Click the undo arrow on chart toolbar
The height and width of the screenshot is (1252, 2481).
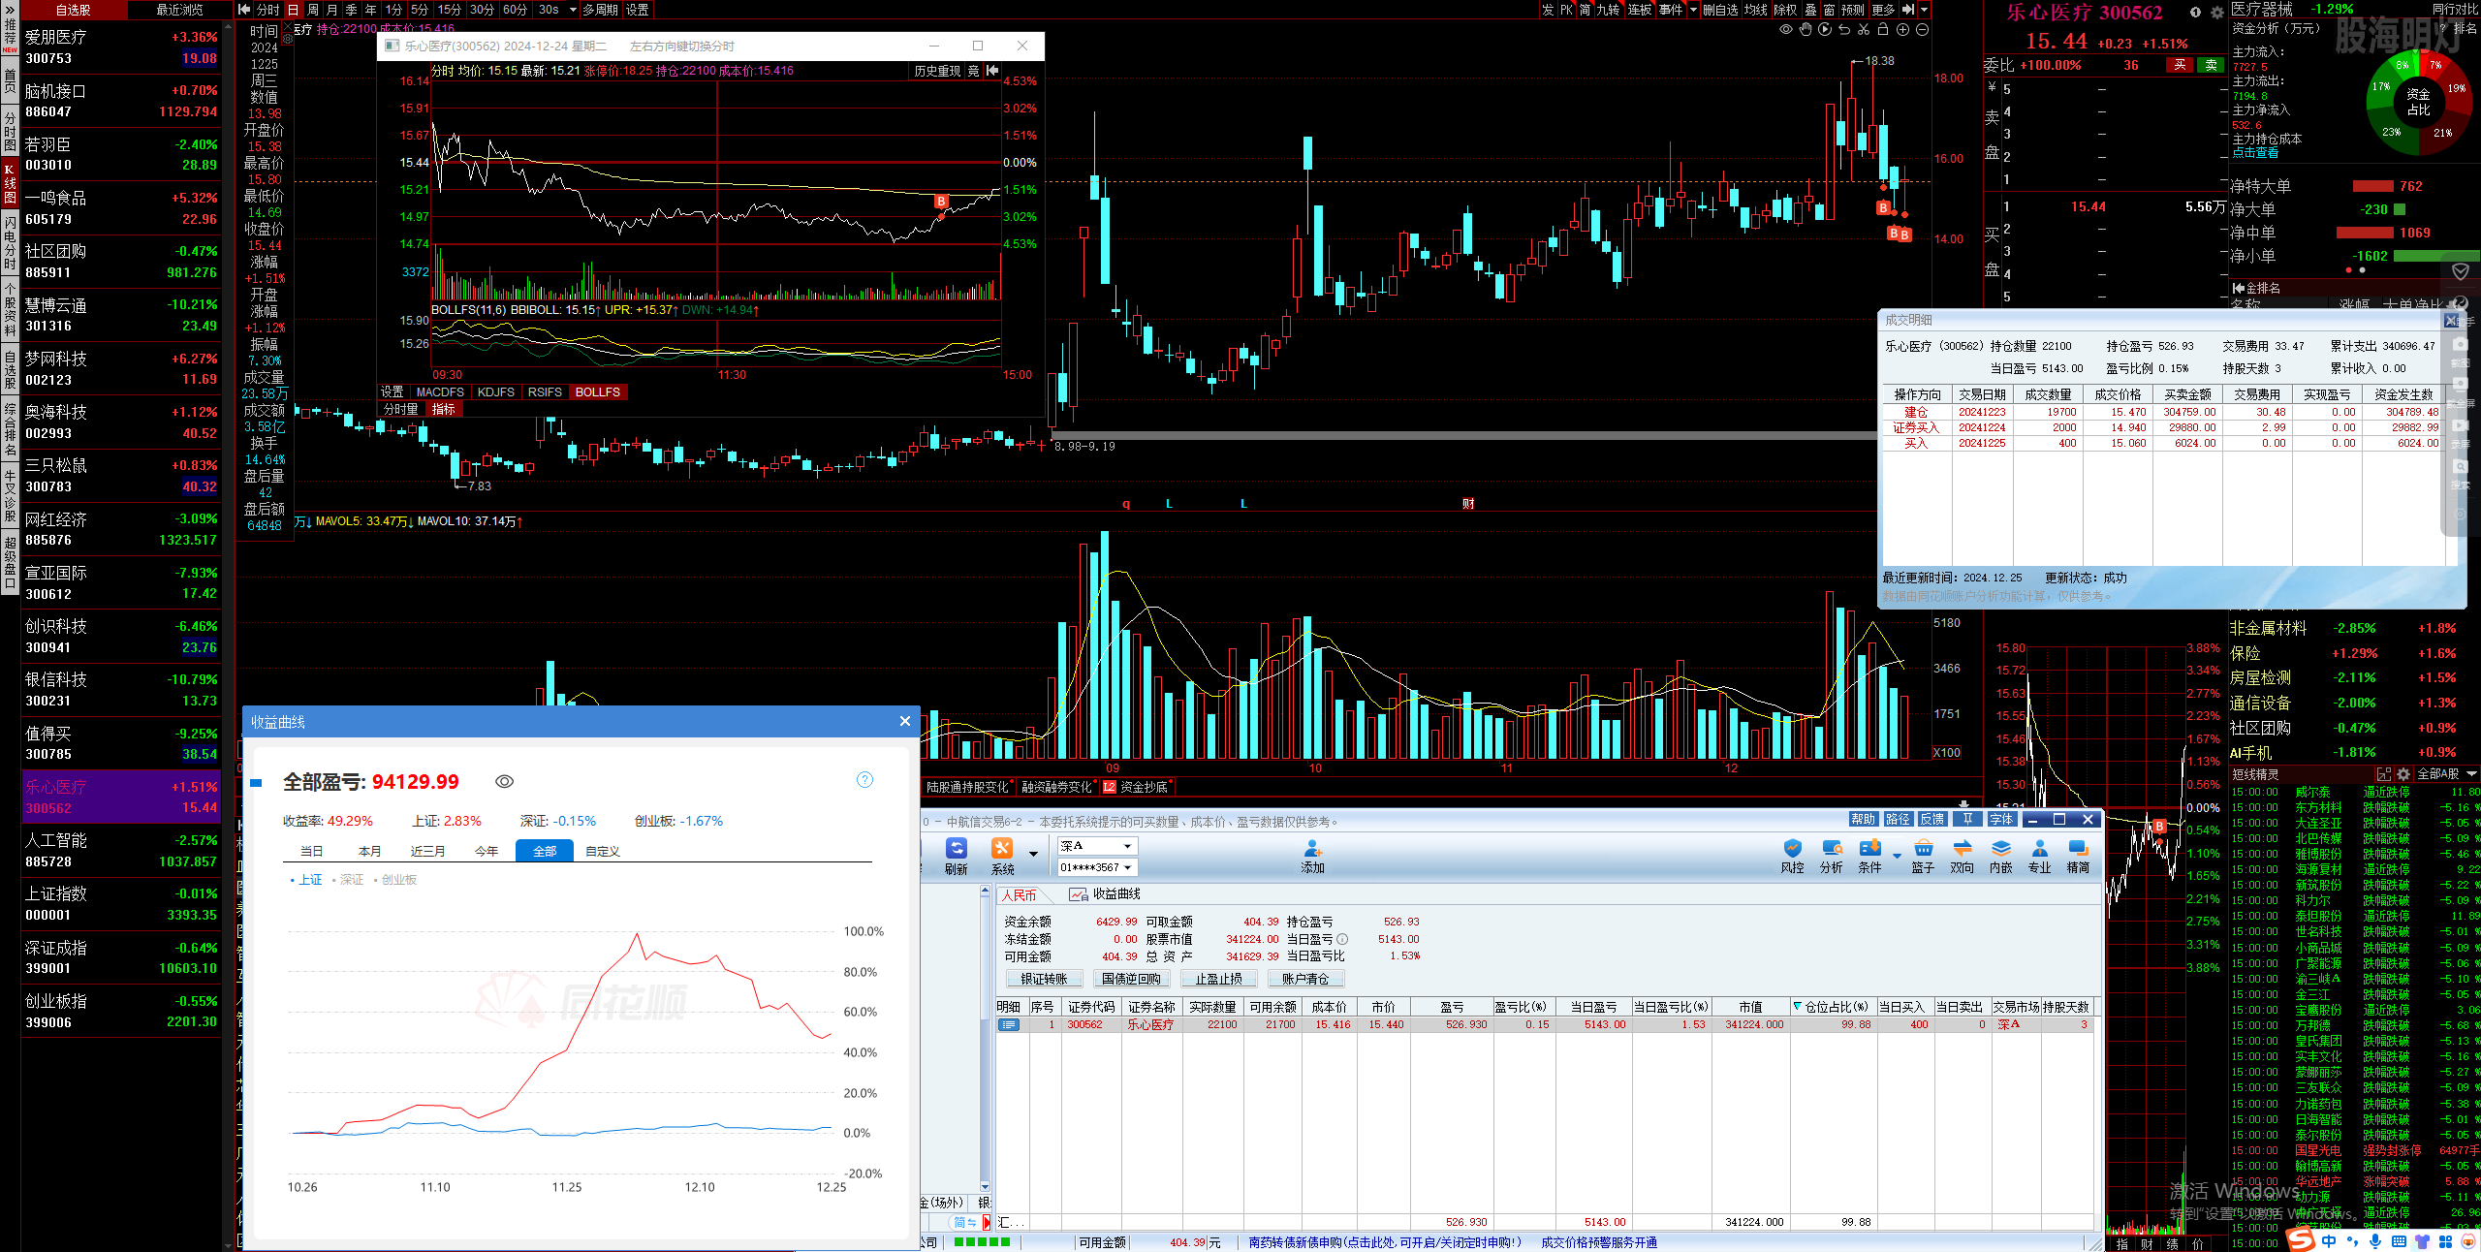(x=1844, y=30)
